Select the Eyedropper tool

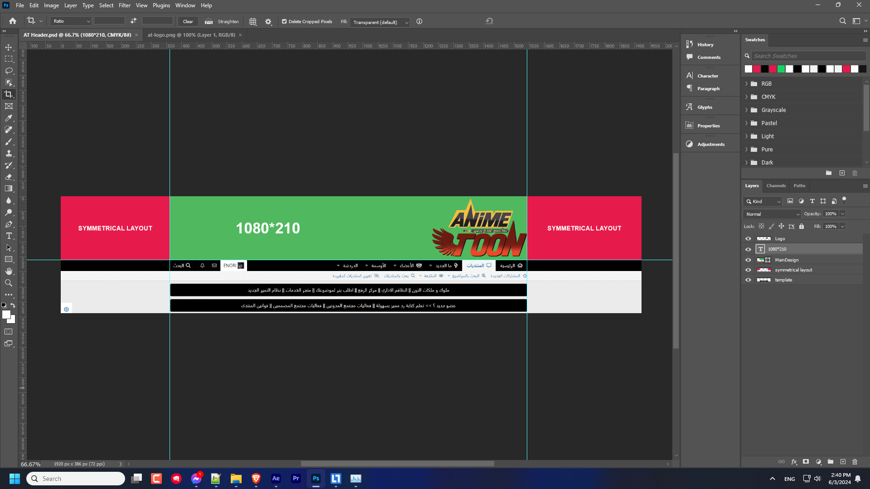tap(9, 118)
